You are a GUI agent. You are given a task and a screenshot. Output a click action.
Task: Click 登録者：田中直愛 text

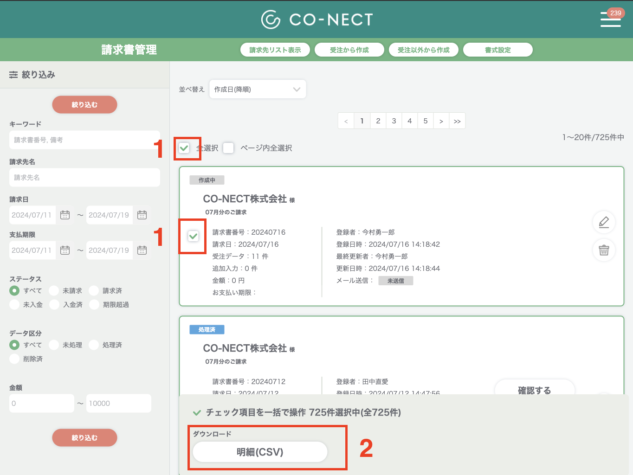point(362,381)
